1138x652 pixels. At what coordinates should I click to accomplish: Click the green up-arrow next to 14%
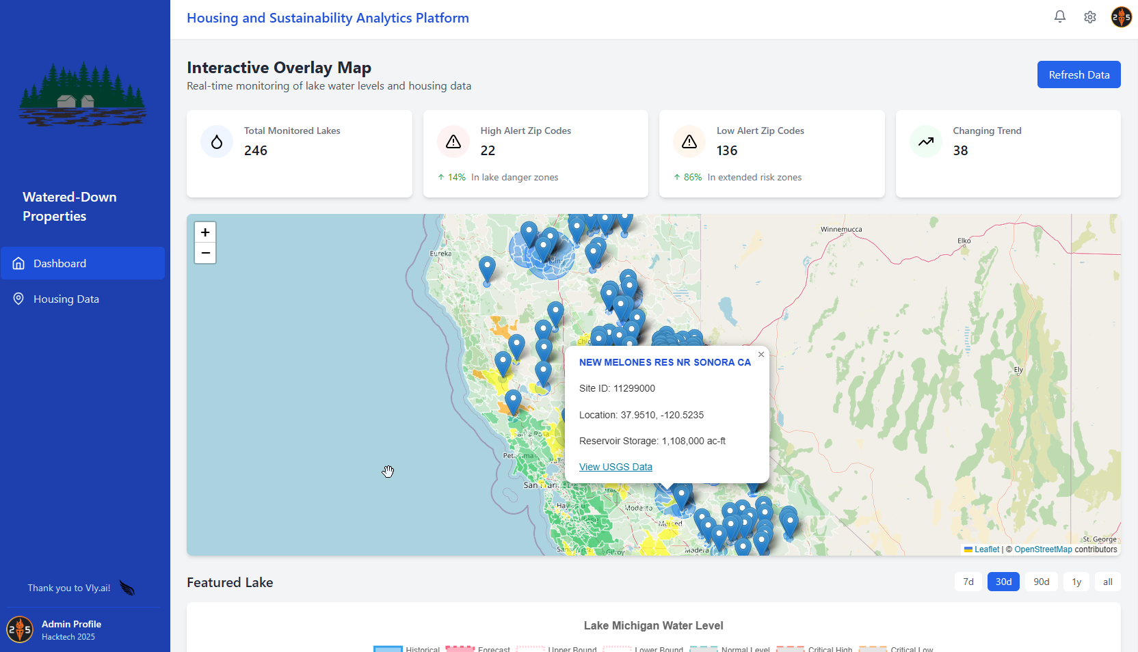coord(441,177)
